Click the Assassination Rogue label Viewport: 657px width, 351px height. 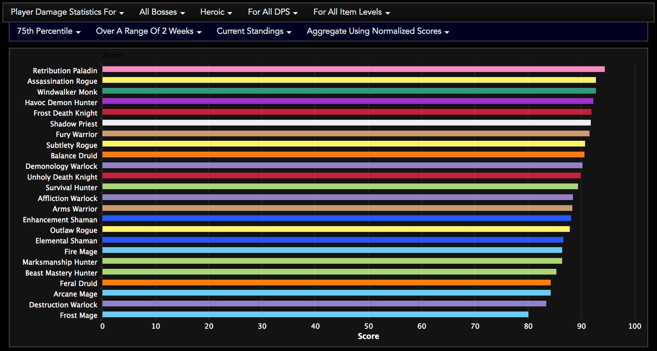[x=62, y=81]
